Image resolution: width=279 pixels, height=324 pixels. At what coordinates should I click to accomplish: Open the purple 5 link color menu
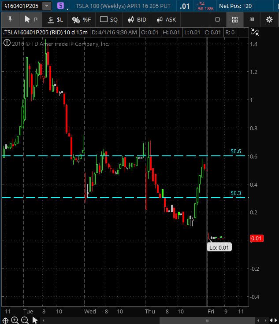(60, 6)
